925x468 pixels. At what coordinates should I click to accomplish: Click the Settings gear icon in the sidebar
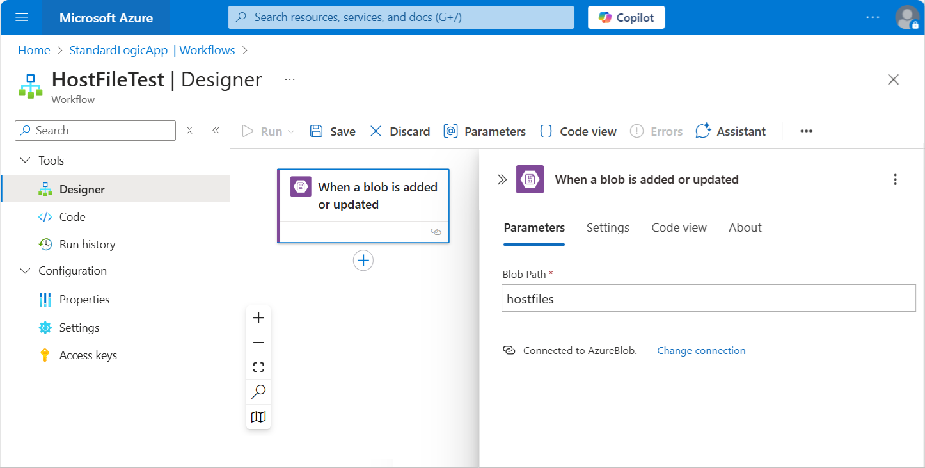pyautogui.click(x=45, y=328)
